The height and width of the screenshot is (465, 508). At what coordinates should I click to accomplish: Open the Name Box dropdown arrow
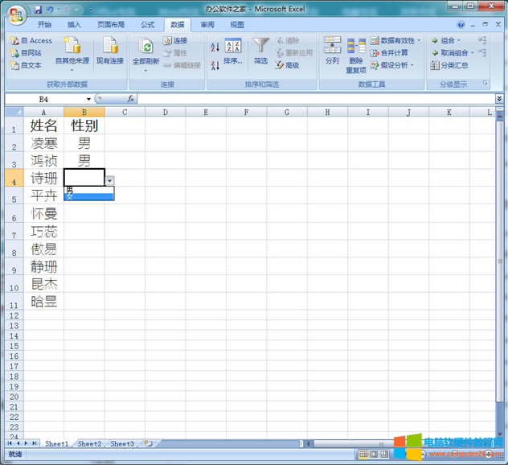coord(88,99)
